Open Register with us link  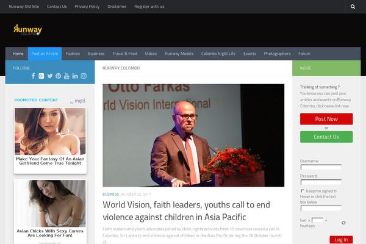[x=149, y=7]
